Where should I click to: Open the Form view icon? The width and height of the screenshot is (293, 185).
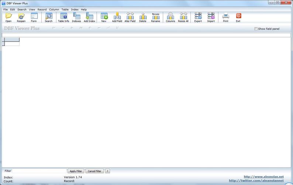(x=34, y=17)
